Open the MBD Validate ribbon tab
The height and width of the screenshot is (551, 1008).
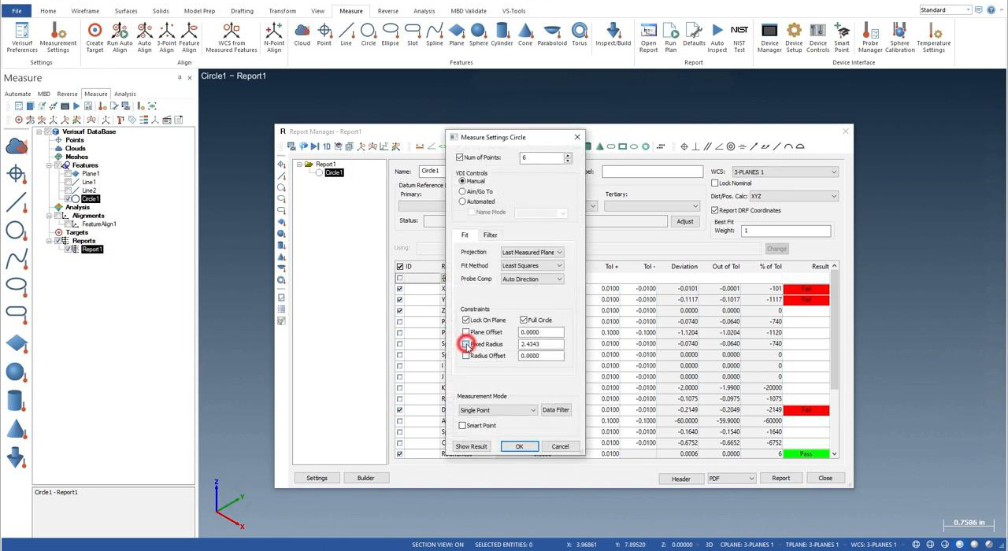[x=469, y=11]
